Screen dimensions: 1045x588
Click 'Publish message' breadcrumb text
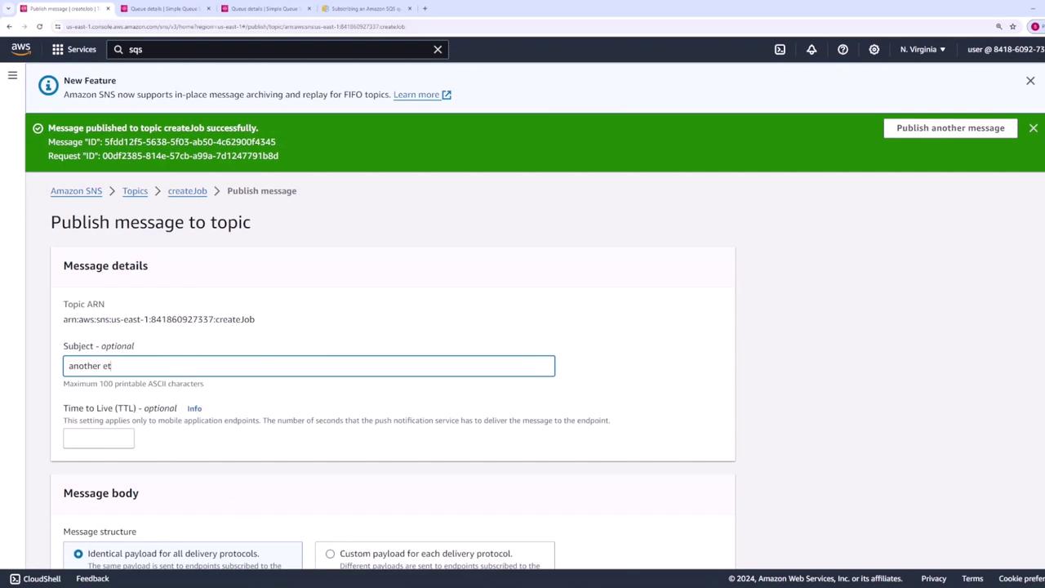coord(262,191)
